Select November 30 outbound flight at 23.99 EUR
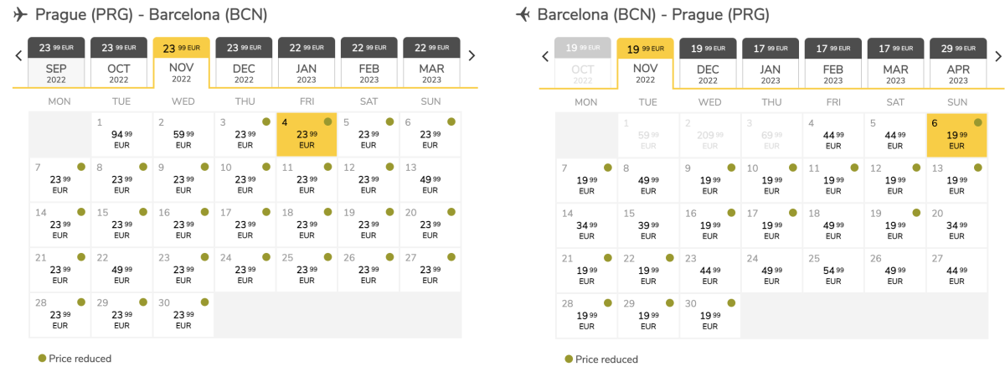This screenshot has height=377, width=1005. (x=183, y=315)
